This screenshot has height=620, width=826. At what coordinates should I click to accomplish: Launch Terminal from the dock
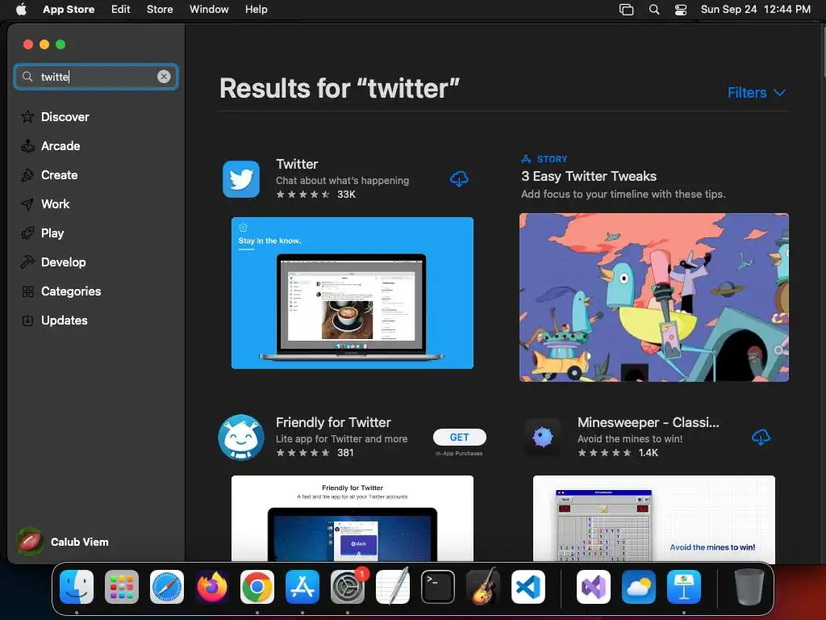pyautogui.click(x=438, y=586)
